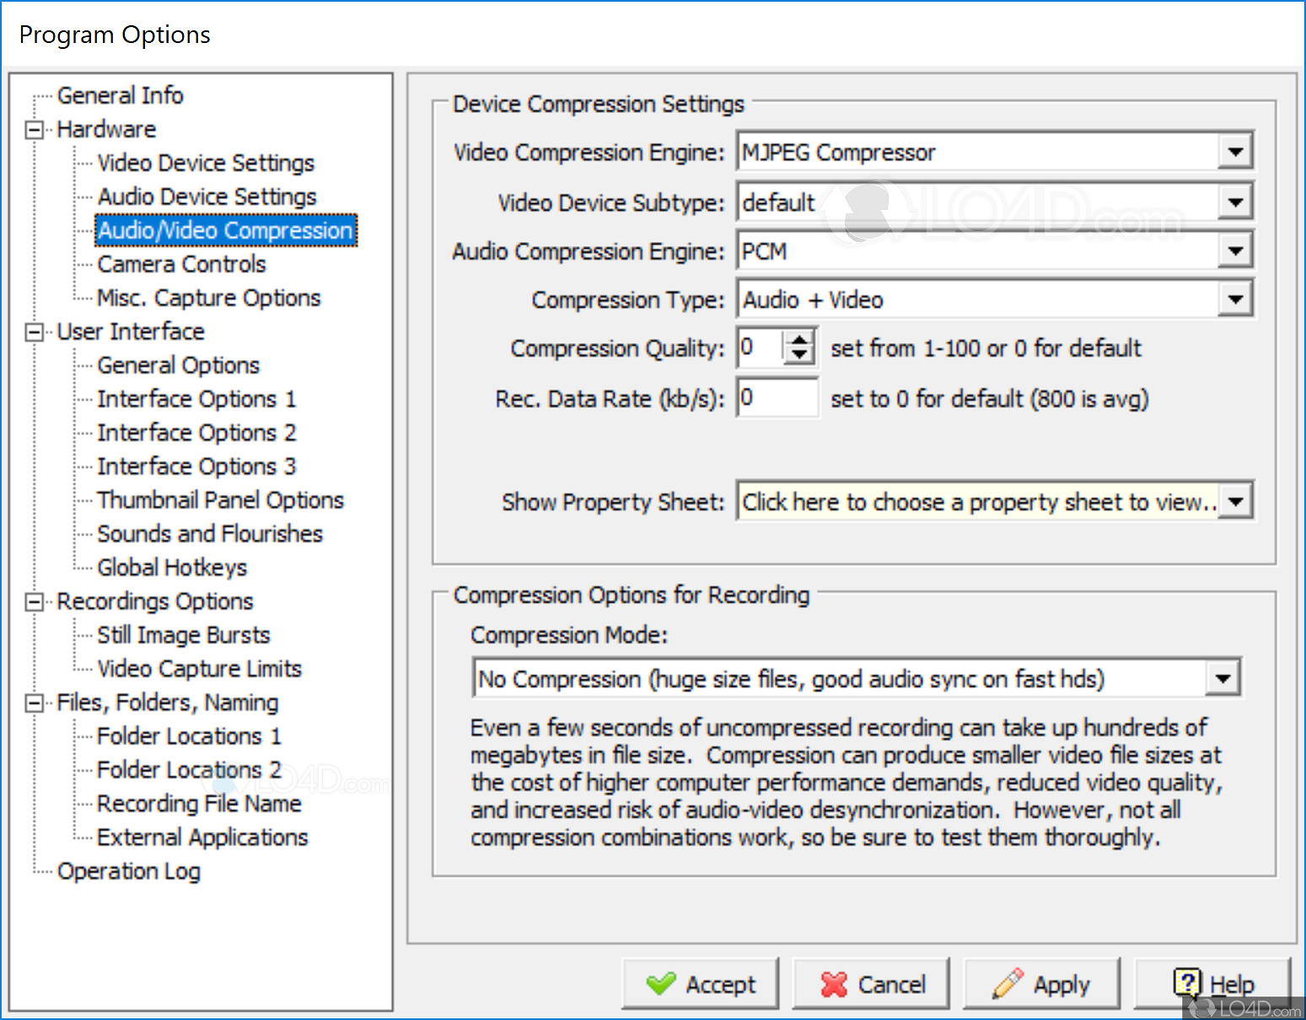Click the red X Cancel button
The image size is (1306, 1020).
point(871,984)
